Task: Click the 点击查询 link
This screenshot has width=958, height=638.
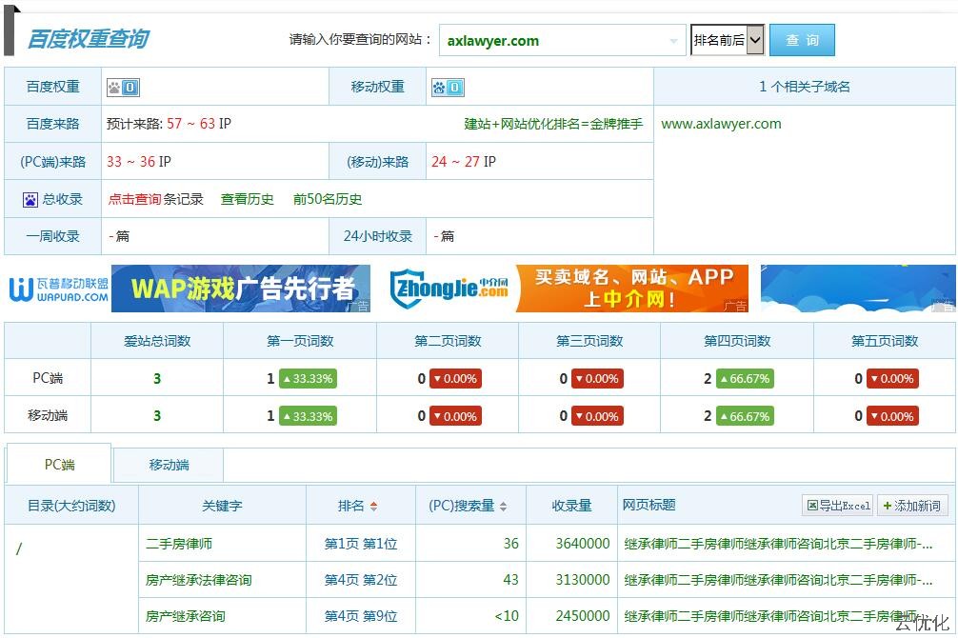Action: click(x=134, y=199)
